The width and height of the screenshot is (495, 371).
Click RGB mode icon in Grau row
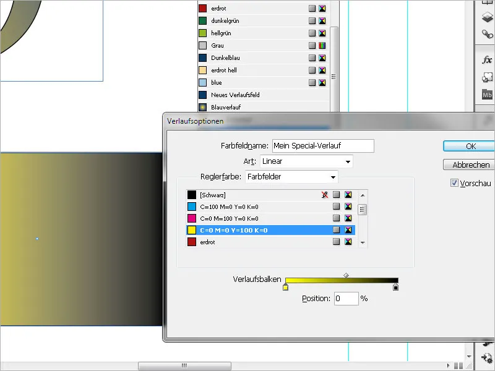(x=322, y=45)
